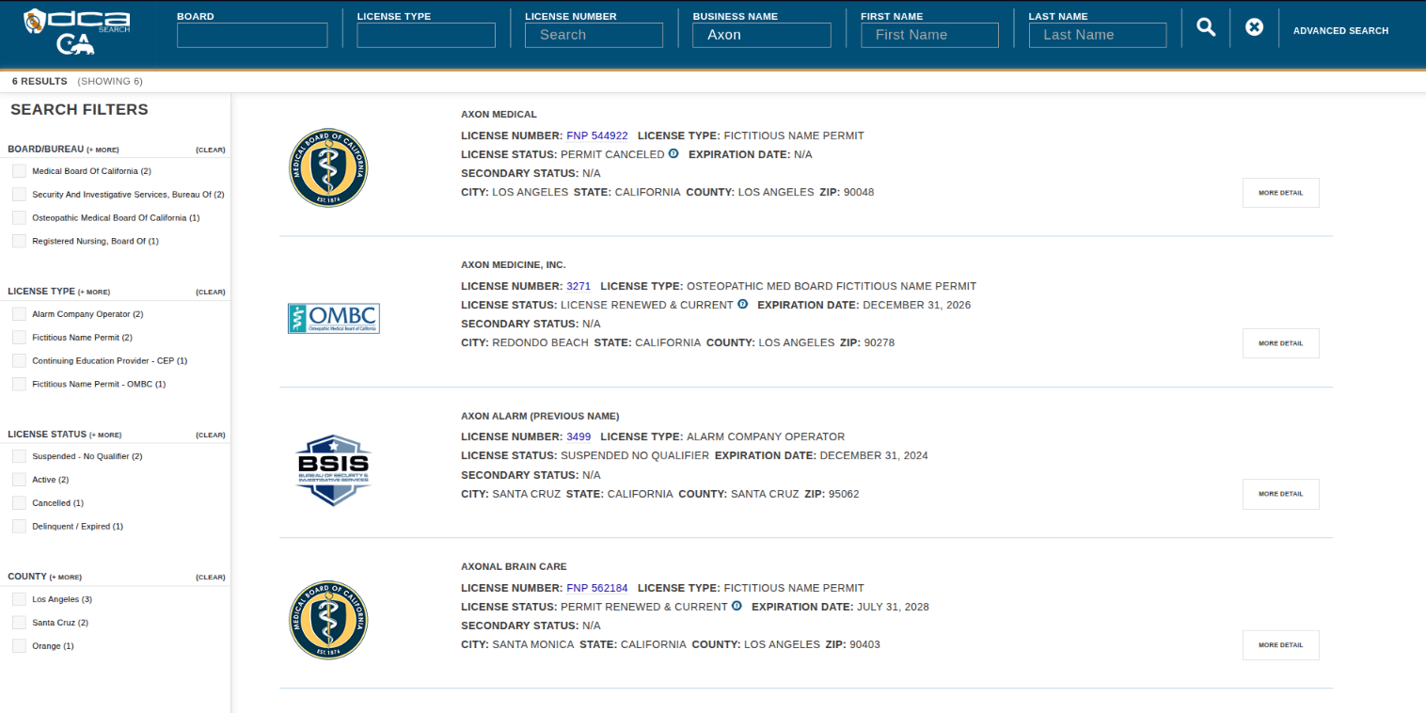The height and width of the screenshot is (713, 1426).
Task: Click the 6 RESULTS count text
Action: pyautogui.click(x=40, y=82)
